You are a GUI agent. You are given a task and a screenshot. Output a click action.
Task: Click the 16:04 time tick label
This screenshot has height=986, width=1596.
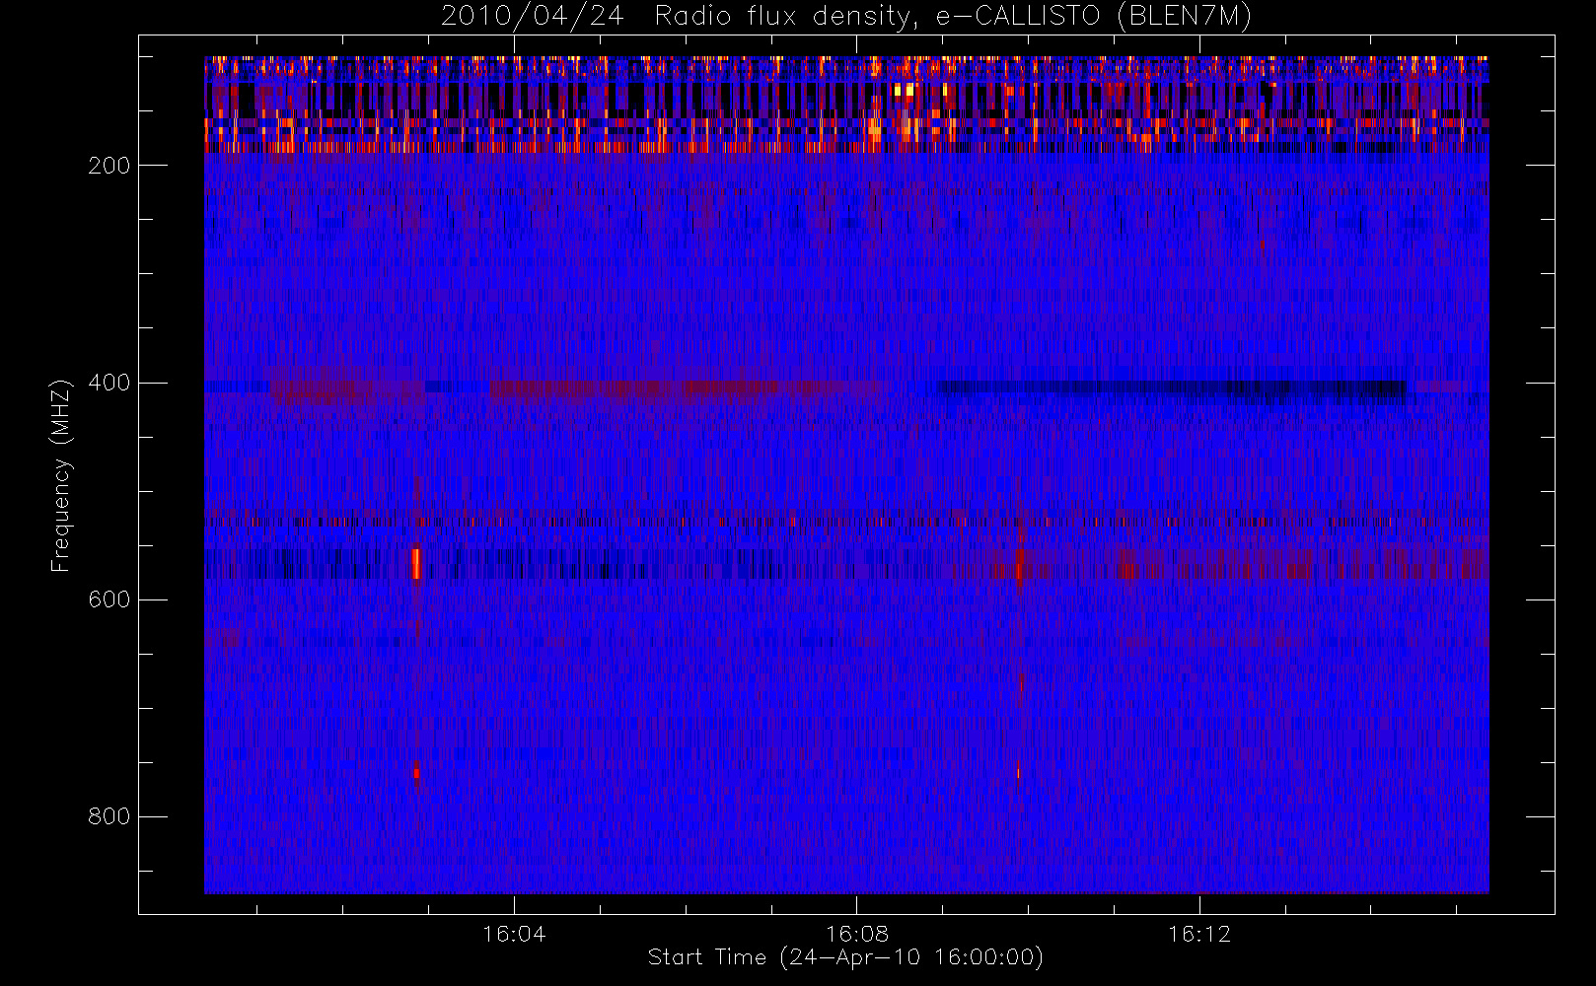[x=514, y=934]
